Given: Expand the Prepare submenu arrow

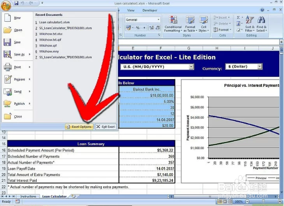Looking at the screenshot, I should (29, 79).
